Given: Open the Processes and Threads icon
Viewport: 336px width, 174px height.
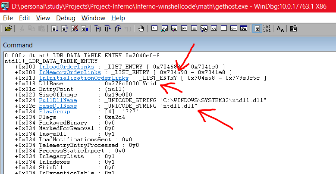Looking at the screenshot, I should pos(234,28).
